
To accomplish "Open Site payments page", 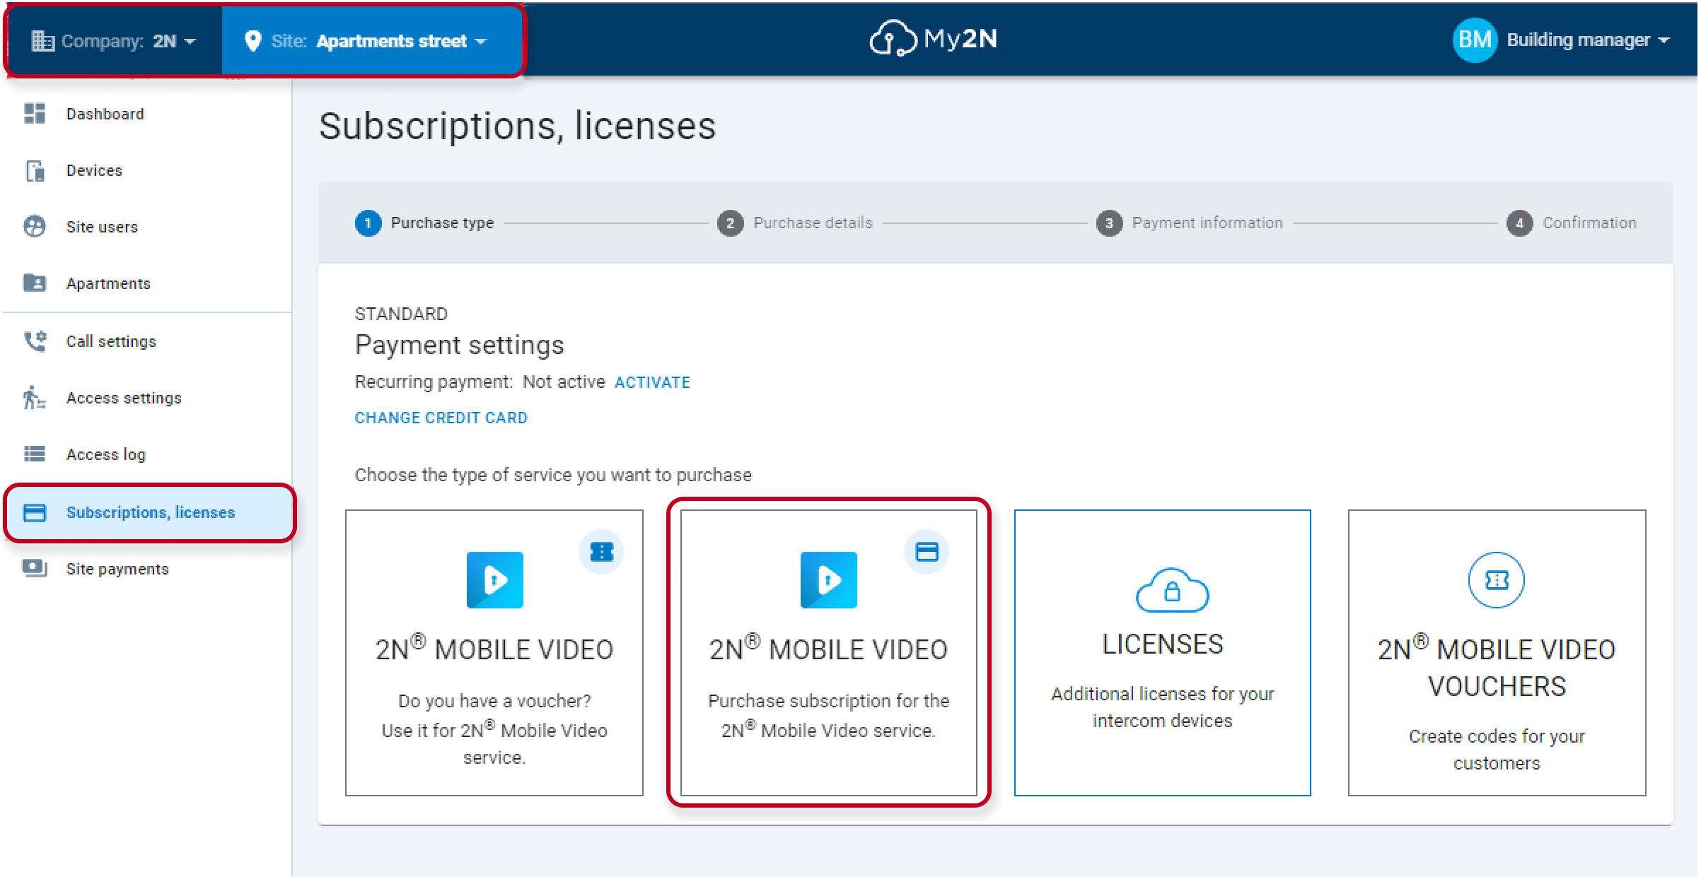I will [147, 569].
